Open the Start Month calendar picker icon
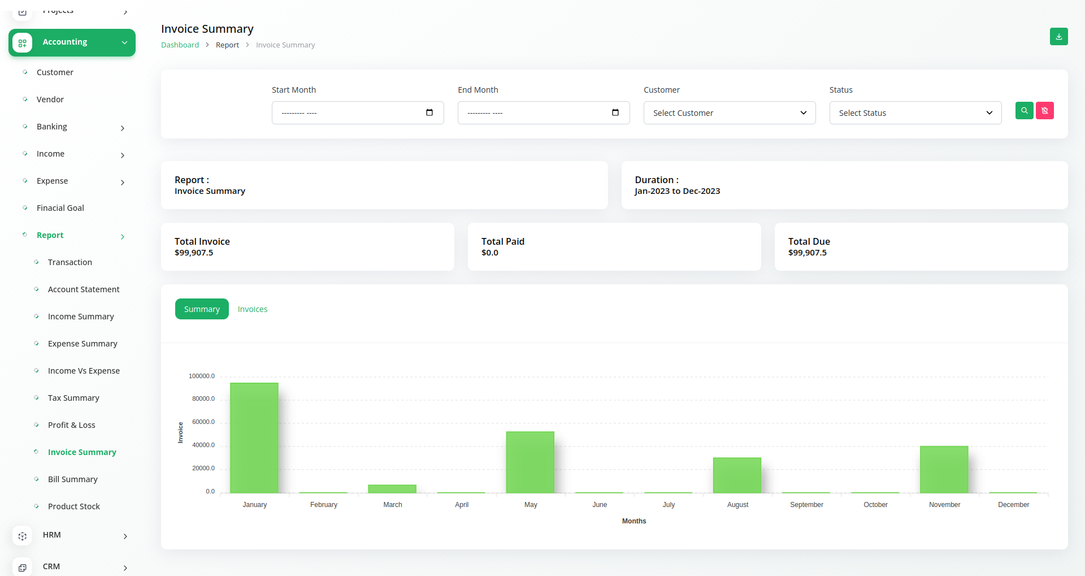The width and height of the screenshot is (1085, 576). click(x=429, y=112)
